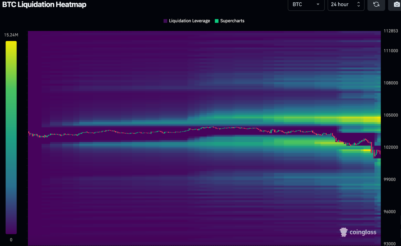Click the green Supercharts legend swatch
Viewport: 401px width, 246px height.
click(217, 21)
